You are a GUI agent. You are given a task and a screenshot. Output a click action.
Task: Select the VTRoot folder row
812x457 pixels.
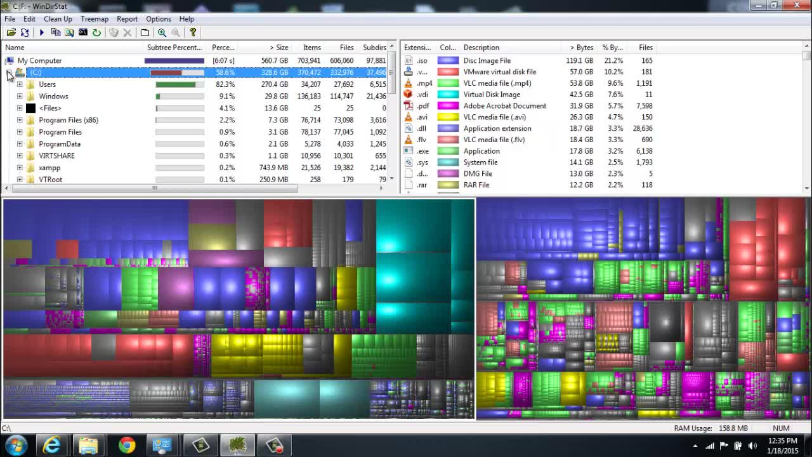tap(197, 180)
